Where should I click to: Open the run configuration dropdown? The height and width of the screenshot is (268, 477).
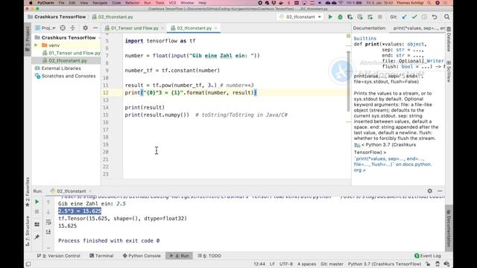301,17
